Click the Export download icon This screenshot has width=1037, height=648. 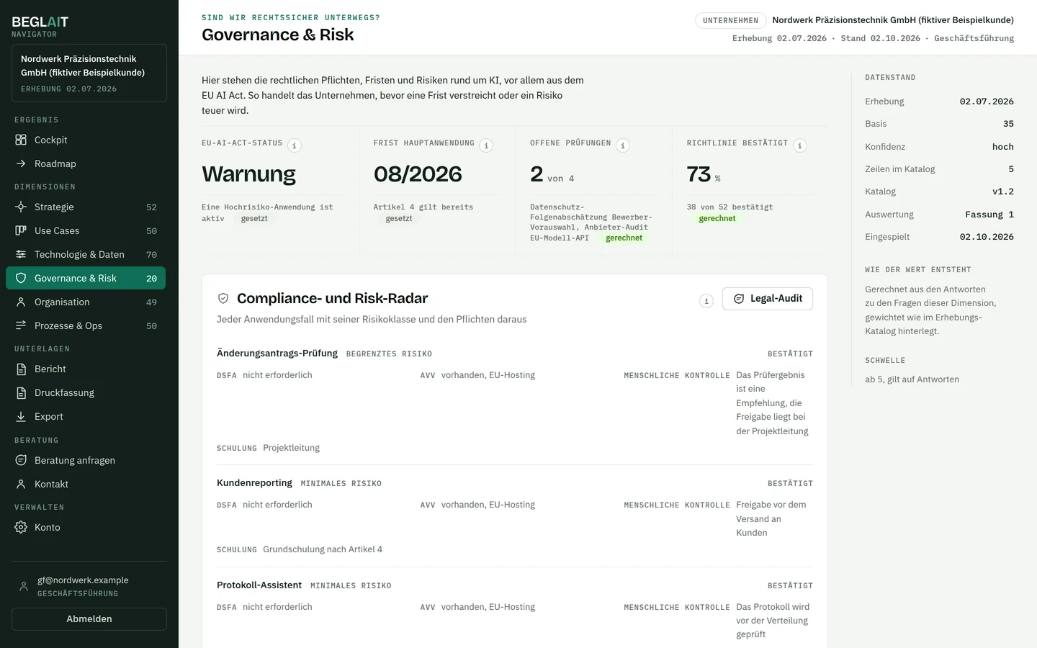point(21,416)
